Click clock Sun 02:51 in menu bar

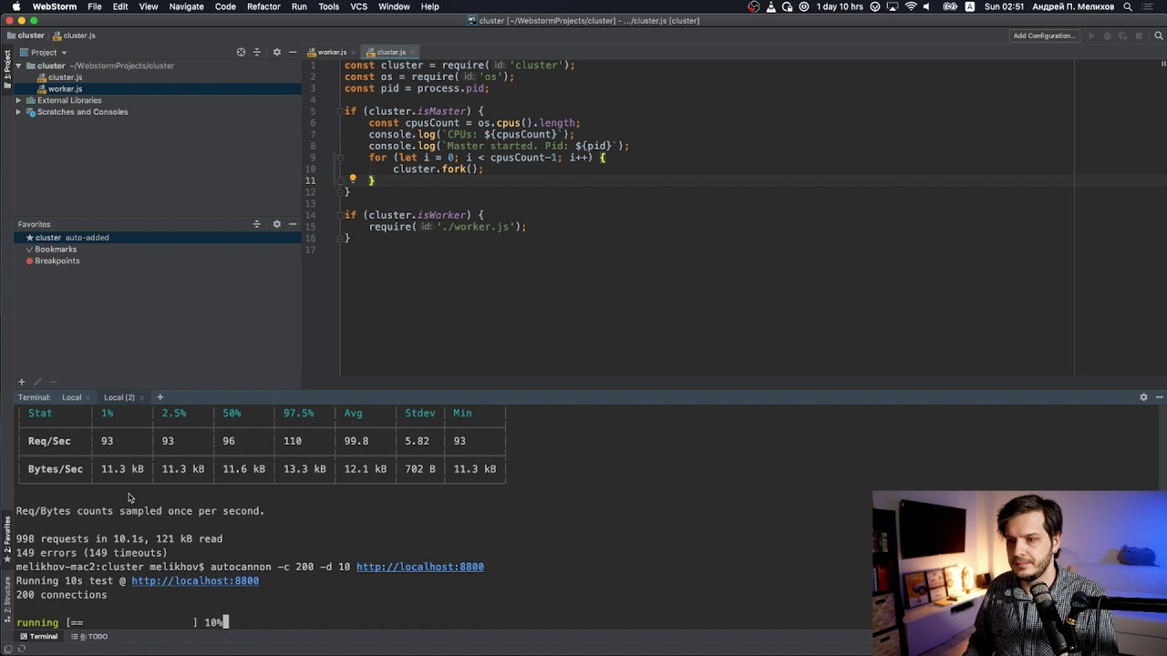coord(1003,6)
